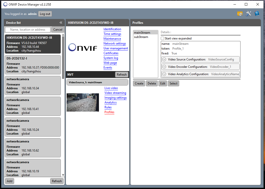The width and height of the screenshot is (265, 189).
Task: Open the Live video link
Action: click(x=111, y=88)
